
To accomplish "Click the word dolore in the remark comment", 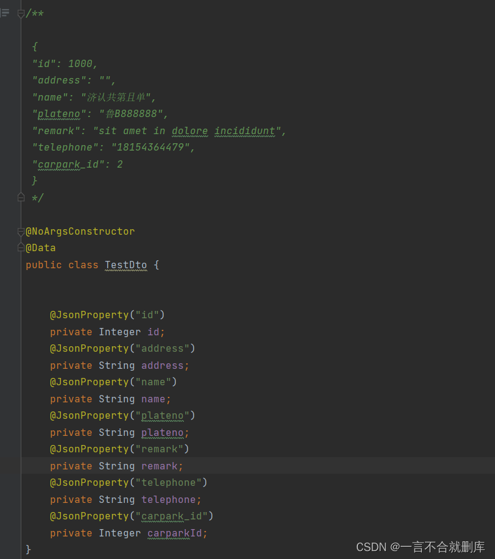I will tap(190, 131).
